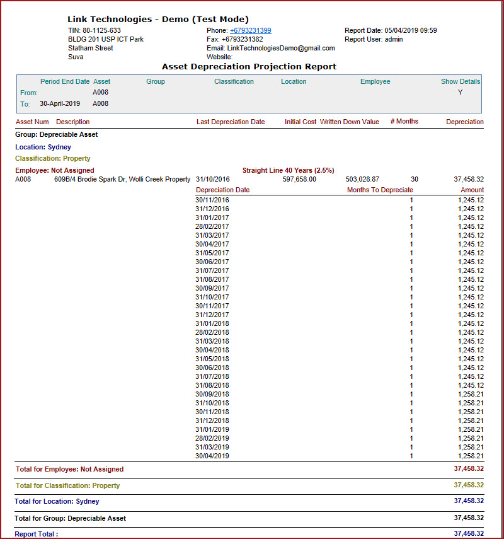The image size is (504, 539).
Task: Click the Report Total label
Action: 36,534
